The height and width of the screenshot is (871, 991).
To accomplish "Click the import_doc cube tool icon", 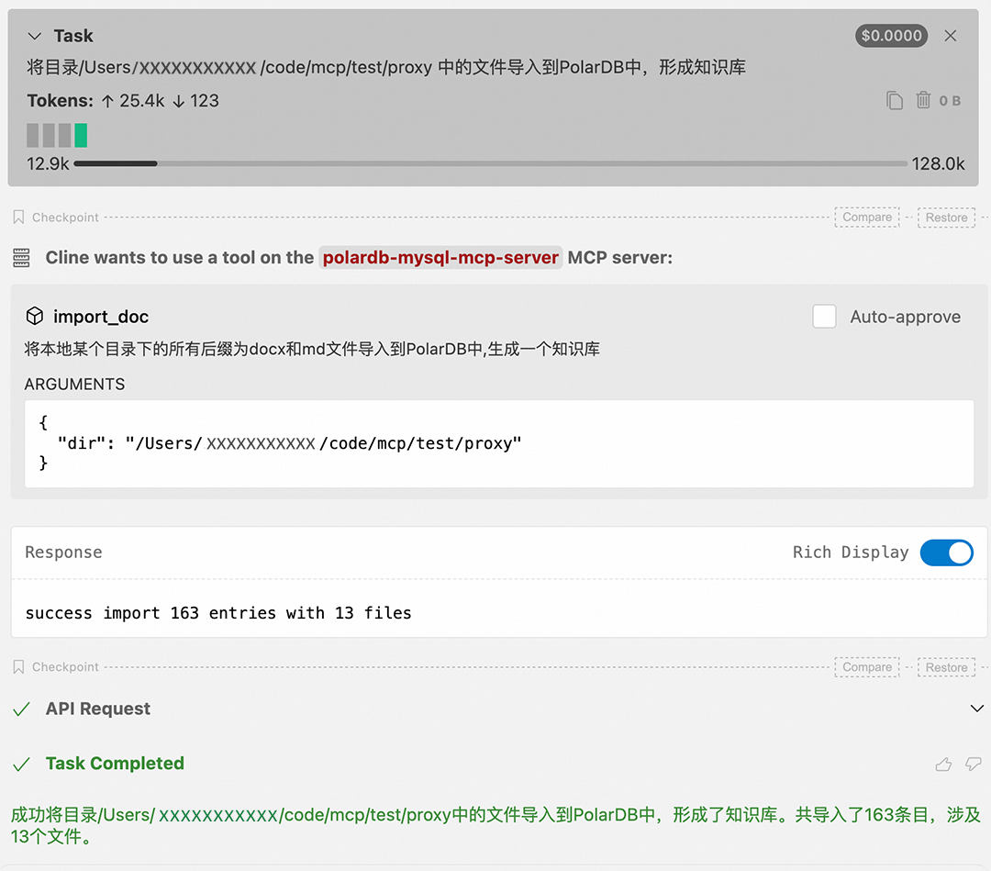I will tap(35, 316).
